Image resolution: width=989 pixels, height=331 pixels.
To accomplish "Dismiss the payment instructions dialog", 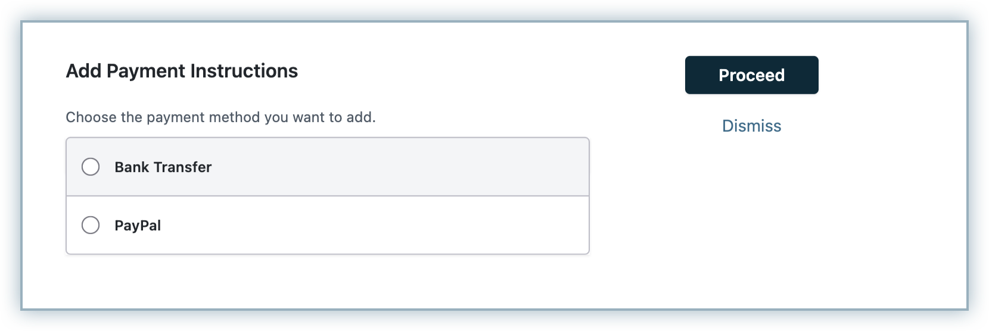I will click(751, 126).
